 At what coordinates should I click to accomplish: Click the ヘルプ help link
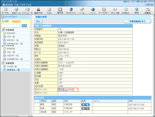(x=133, y=1)
